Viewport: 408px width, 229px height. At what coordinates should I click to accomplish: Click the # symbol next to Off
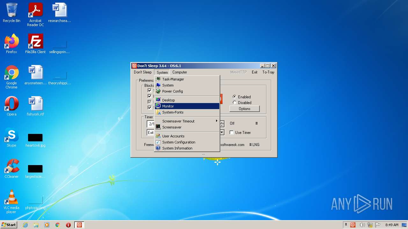(257, 123)
